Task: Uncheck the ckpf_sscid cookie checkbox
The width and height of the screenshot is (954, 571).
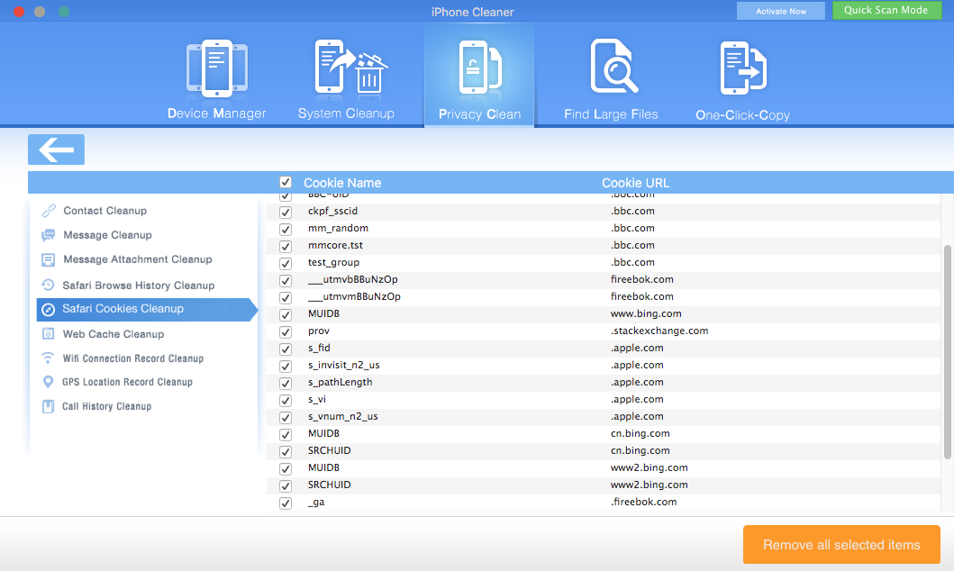Action: tap(286, 213)
